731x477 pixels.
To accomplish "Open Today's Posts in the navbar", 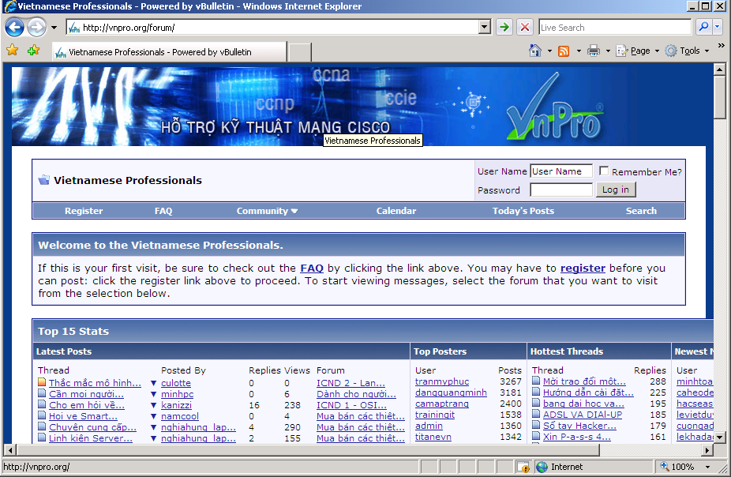I will pos(523,211).
